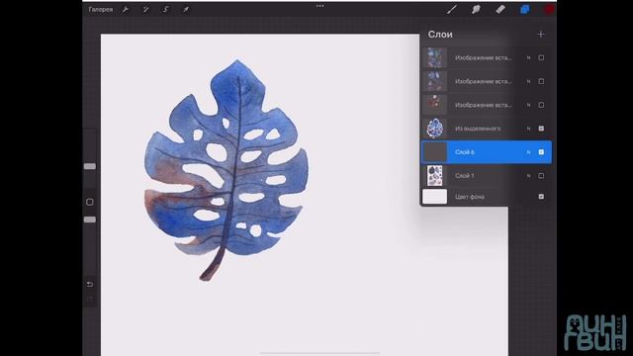Show the topmost Изображение вста... layer via checkbox
The width and height of the screenshot is (633, 356).
click(x=541, y=57)
